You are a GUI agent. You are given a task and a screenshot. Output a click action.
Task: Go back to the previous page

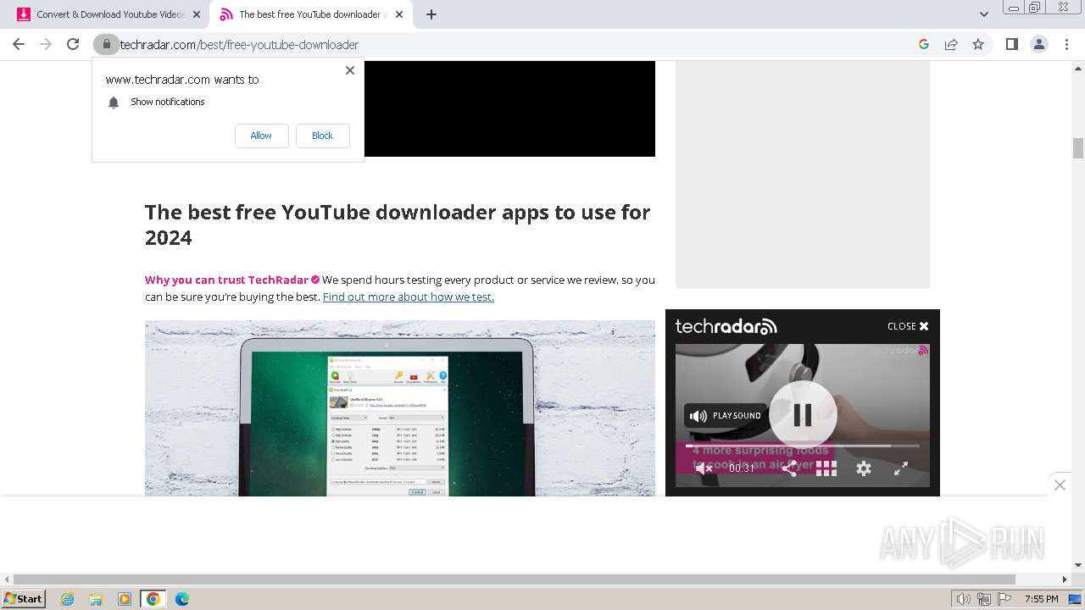tap(19, 44)
